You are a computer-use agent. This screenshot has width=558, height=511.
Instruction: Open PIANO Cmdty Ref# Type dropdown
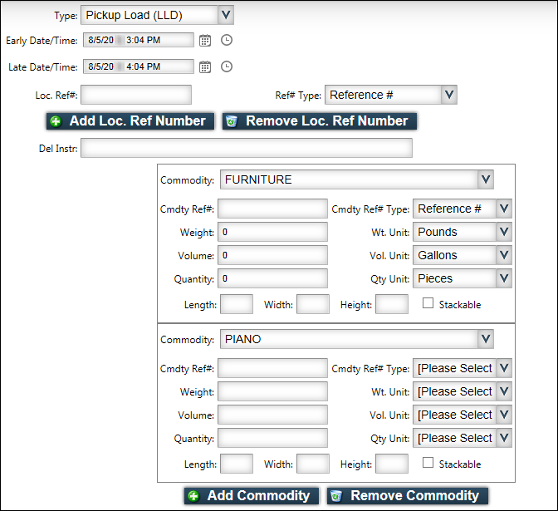click(x=463, y=368)
